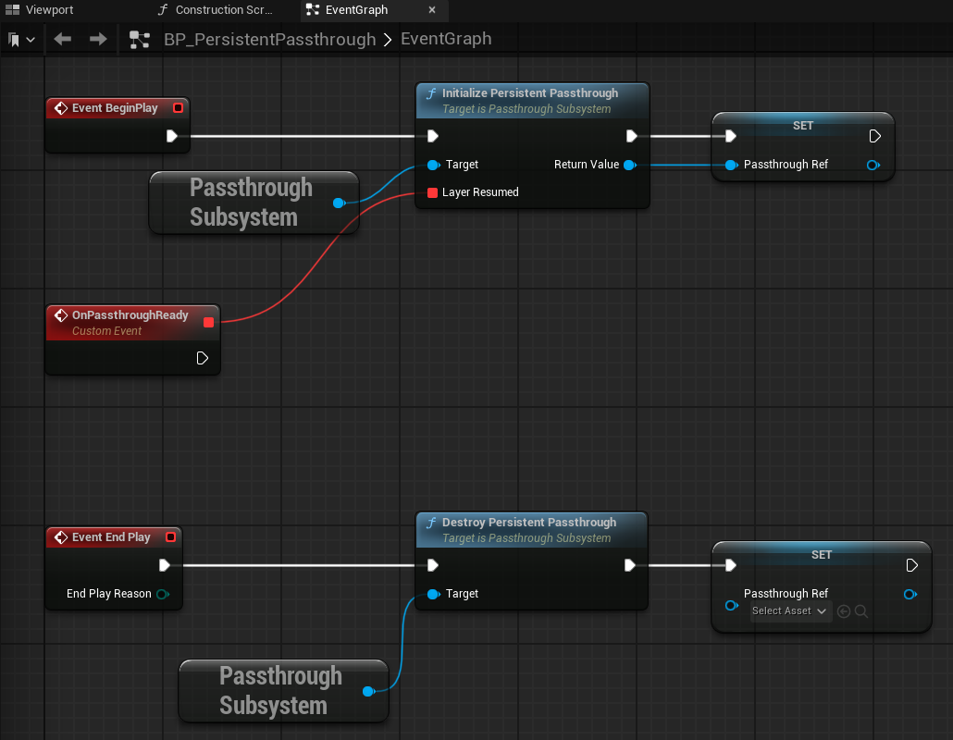Navigate forward with the right arrow
Viewport: 953px width, 740px height.
coord(98,40)
